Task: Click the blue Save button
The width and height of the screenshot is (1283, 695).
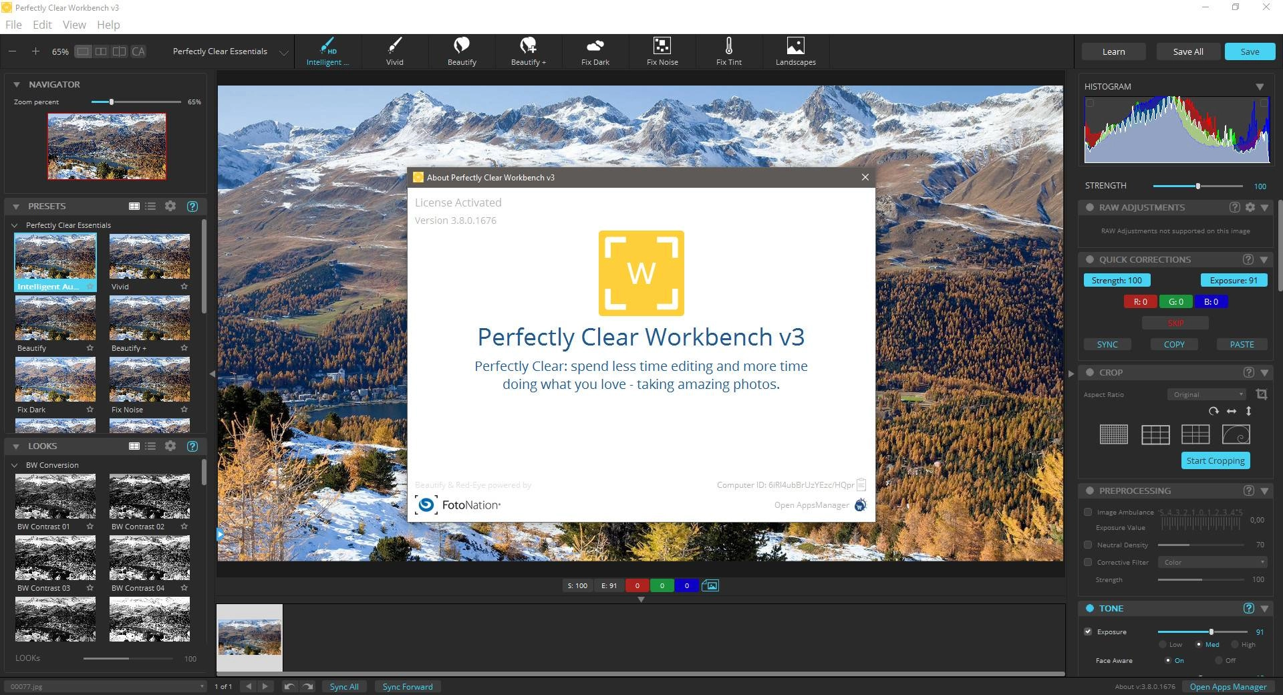Action: click(x=1250, y=51)
